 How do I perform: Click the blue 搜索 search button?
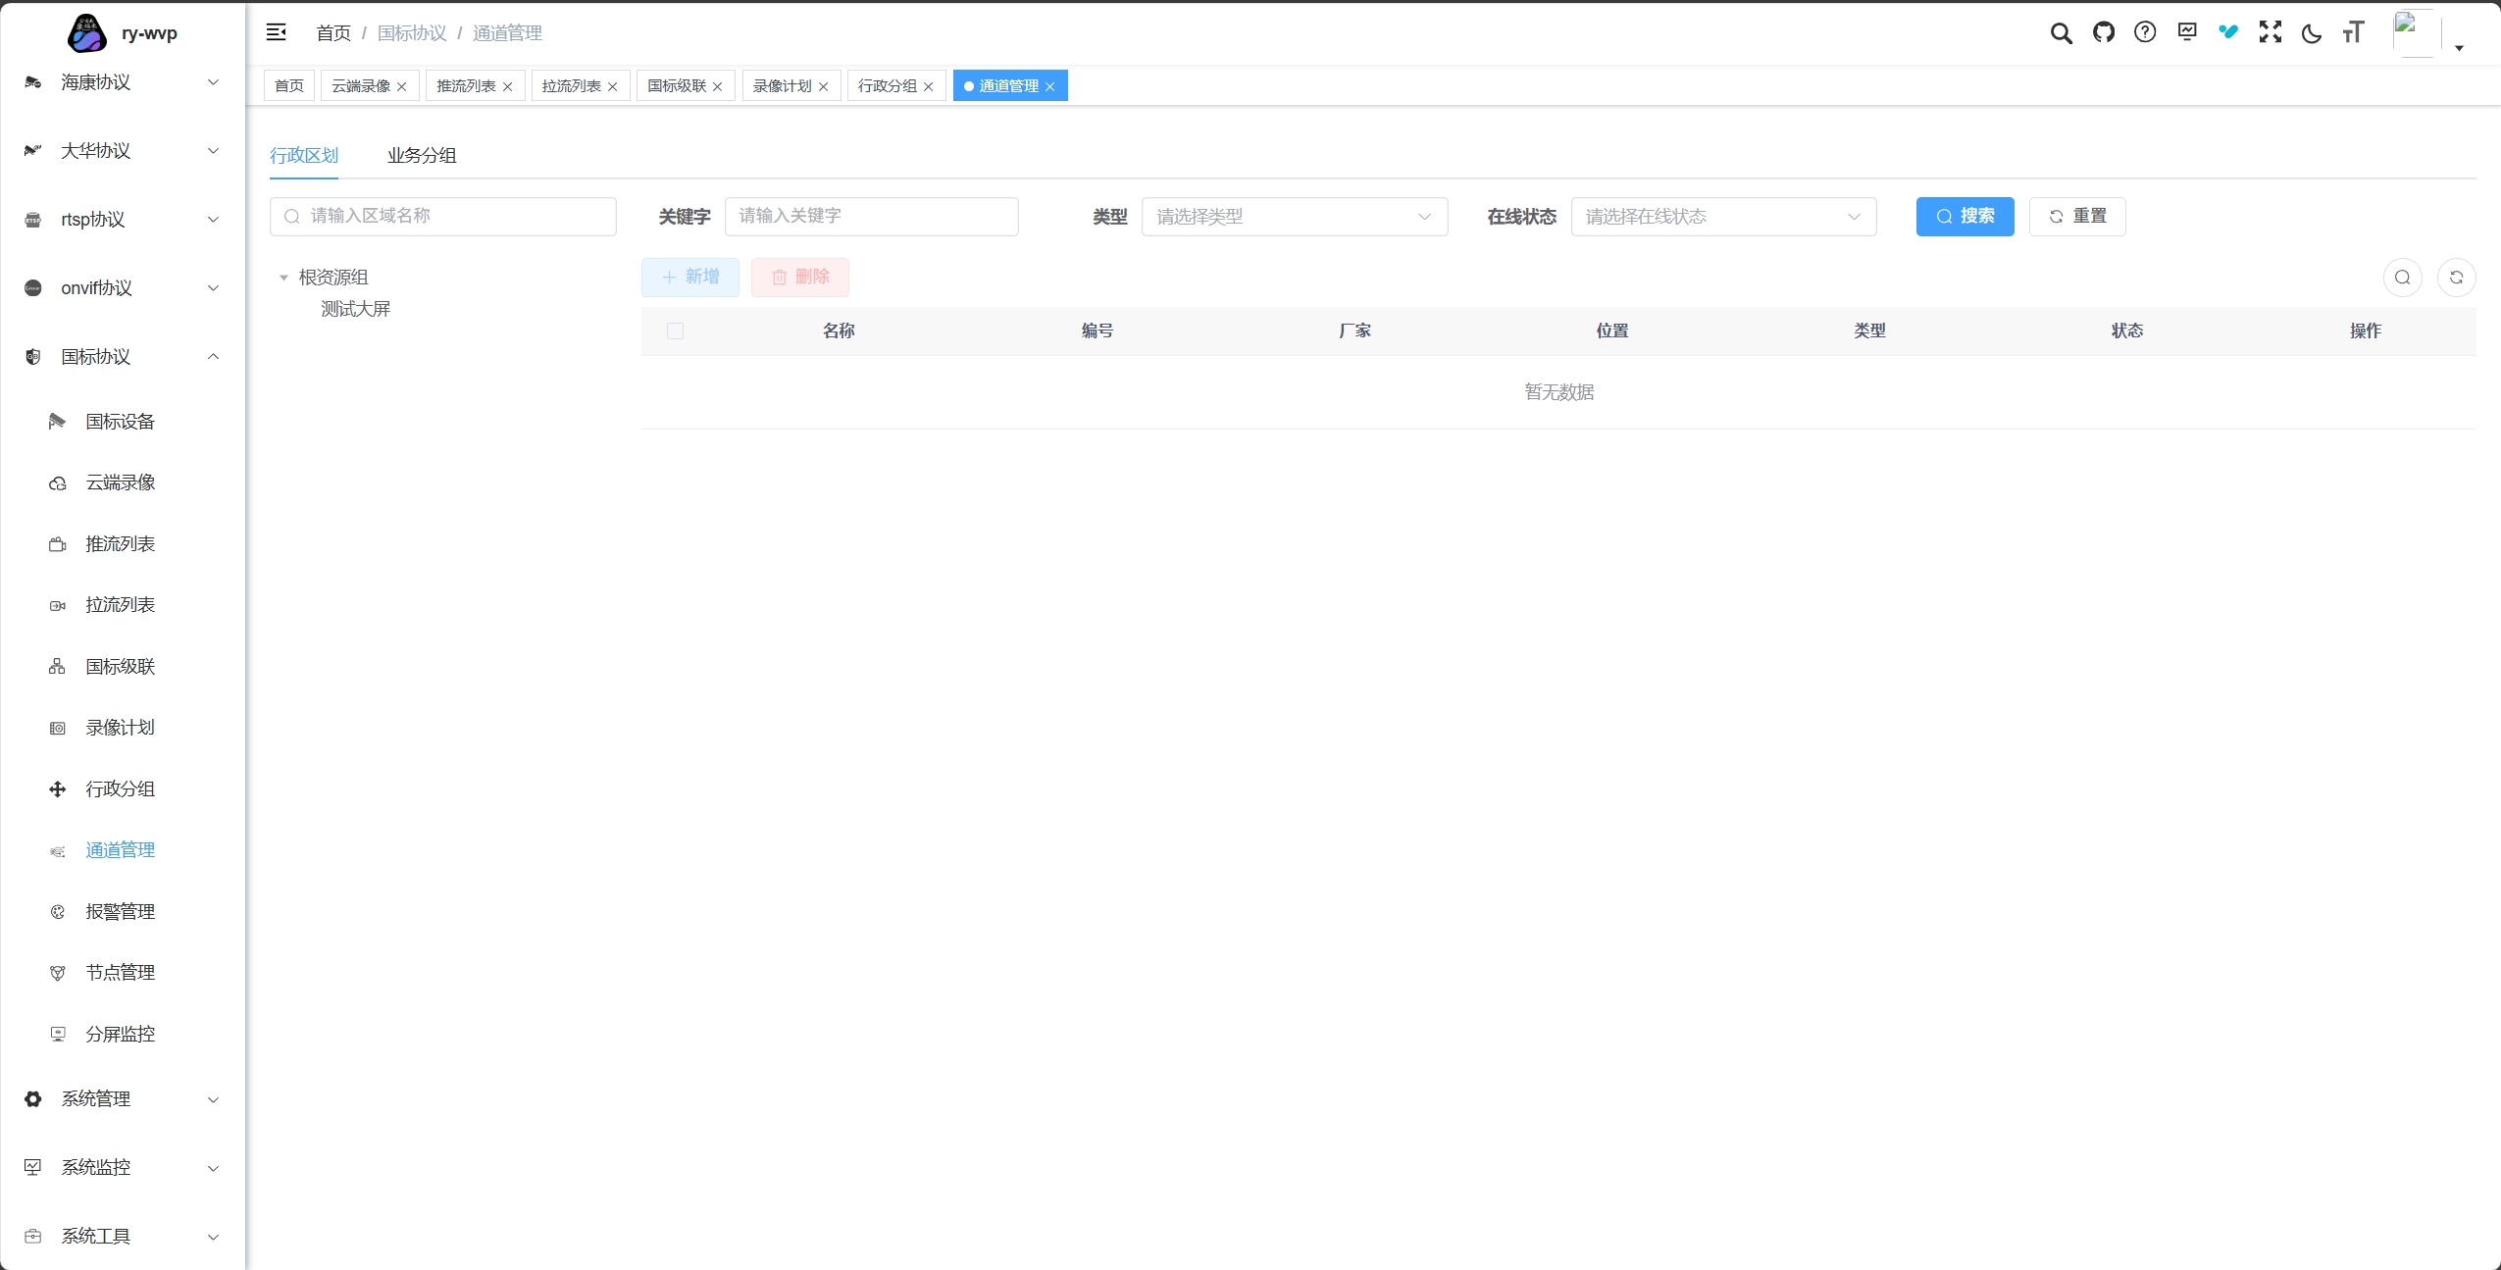click(1965, 217)
